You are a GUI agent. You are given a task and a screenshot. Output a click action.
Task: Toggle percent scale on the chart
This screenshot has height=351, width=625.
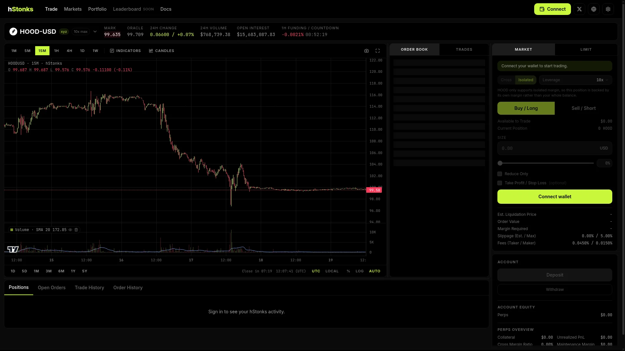[x=348, y=271]
